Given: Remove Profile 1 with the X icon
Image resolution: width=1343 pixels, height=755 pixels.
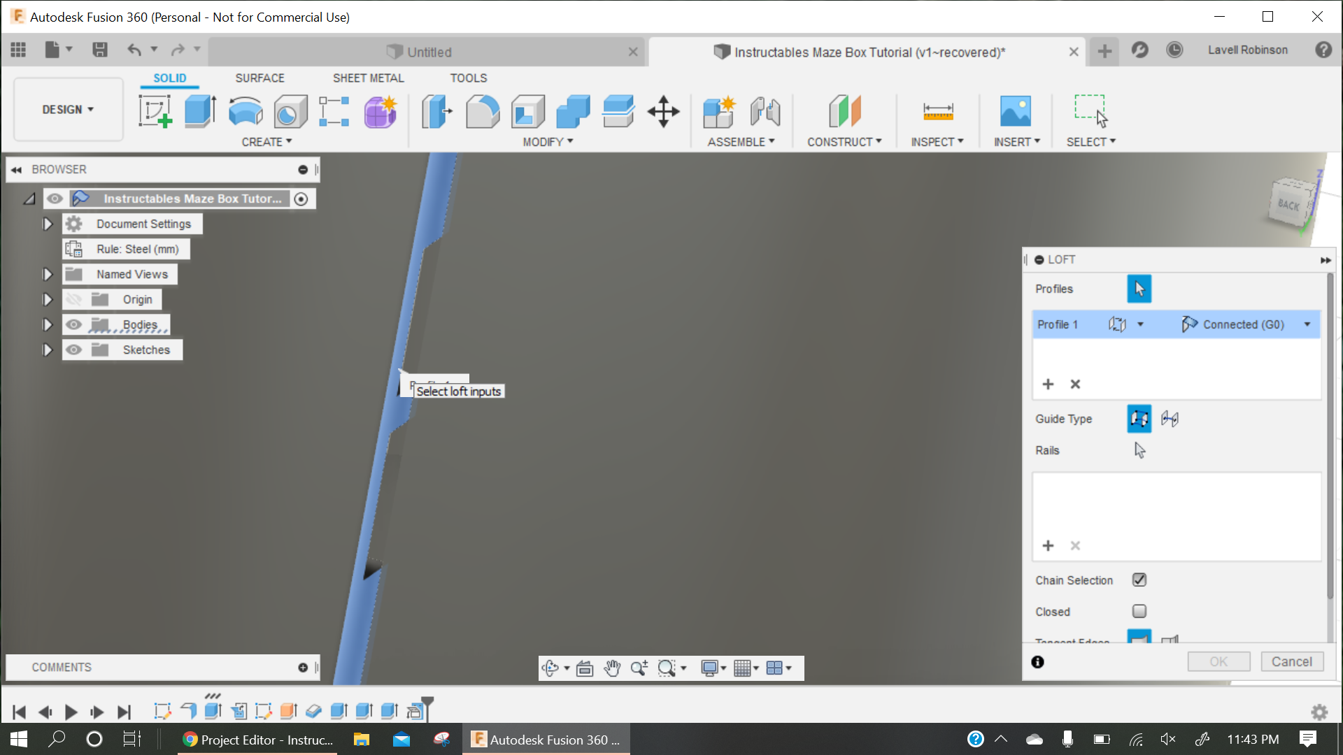Looking at the screenshot, I should click(x=1075, y=384).
